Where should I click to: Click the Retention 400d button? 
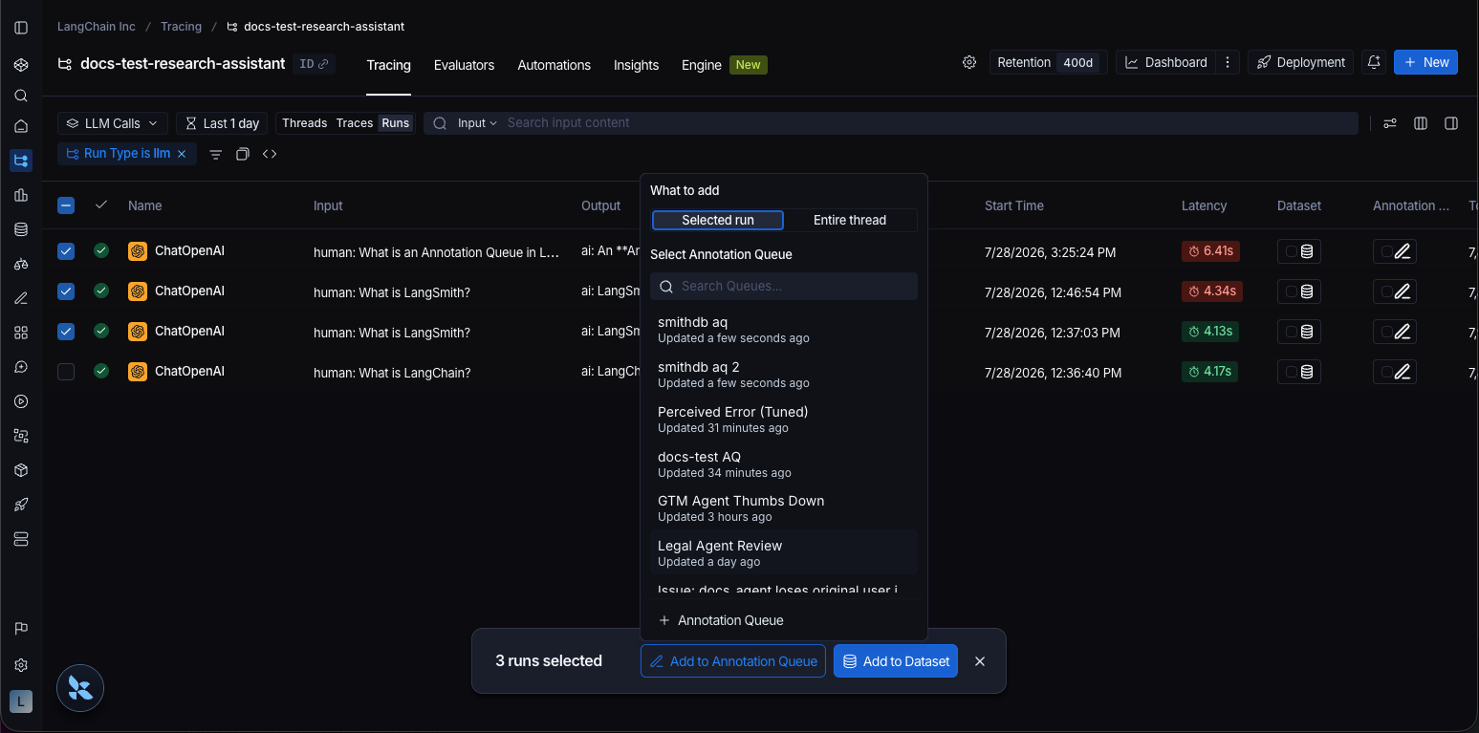tap(1049, 62)
